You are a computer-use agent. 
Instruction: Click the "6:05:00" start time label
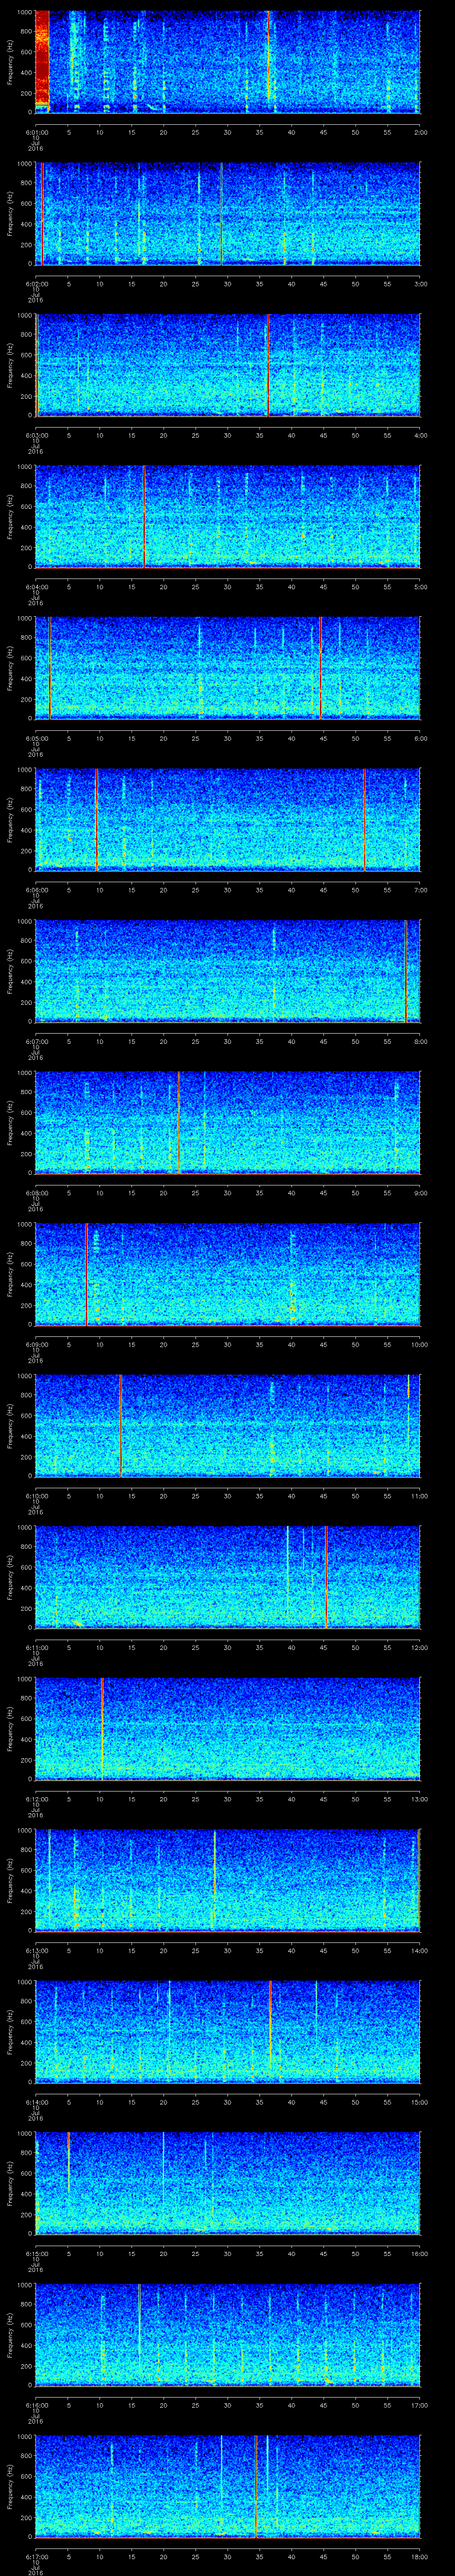36,738
